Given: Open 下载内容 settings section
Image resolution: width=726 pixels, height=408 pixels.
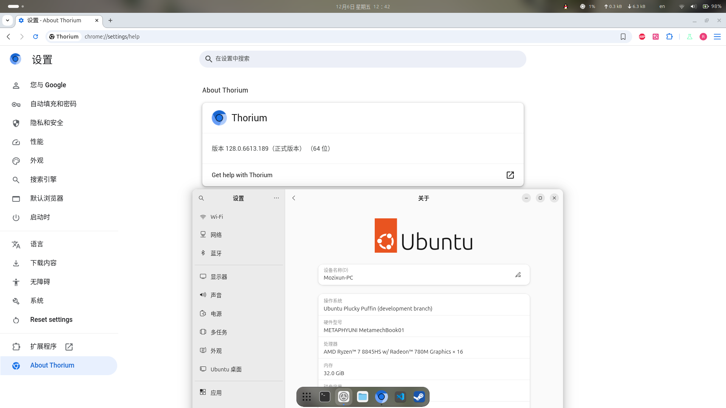Looking at the screenshot, I should 59,263.
